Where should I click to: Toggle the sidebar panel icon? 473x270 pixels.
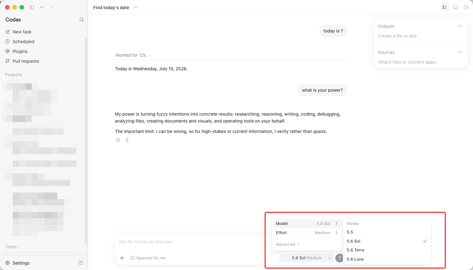pyautogui.click(x=32, y=7)
